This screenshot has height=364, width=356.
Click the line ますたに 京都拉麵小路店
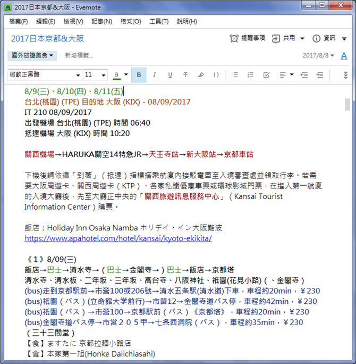tap(89, 343)
